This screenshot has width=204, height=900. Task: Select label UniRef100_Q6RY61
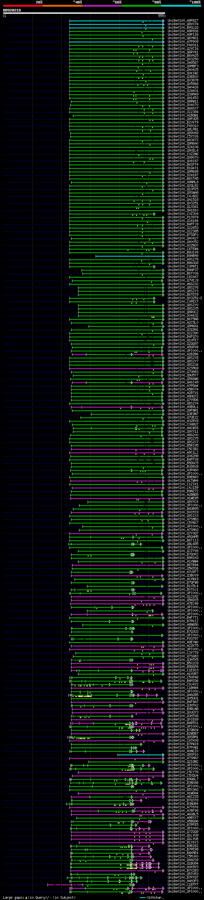(183, 52)
